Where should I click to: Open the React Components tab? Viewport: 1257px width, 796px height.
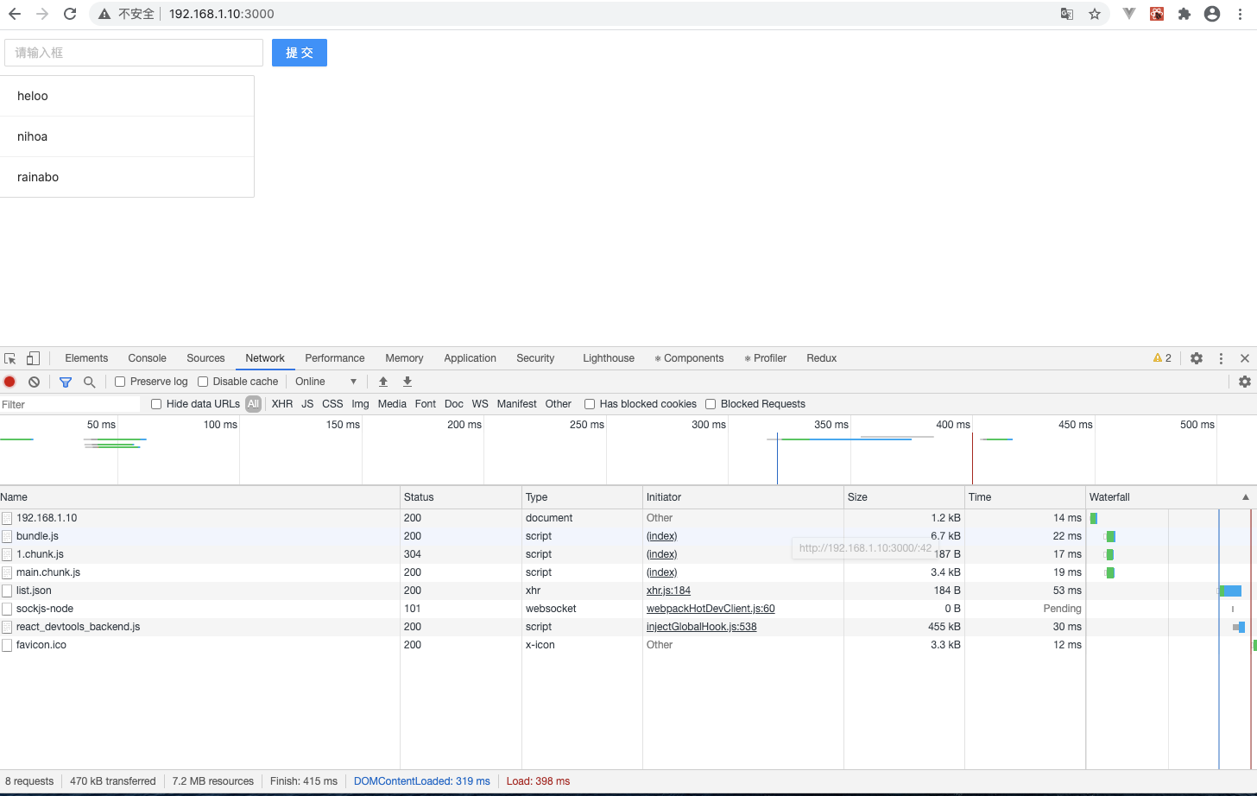click(689, 358)
